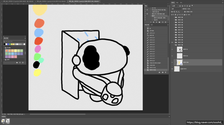Click lock image pixels brush icon in Layers
Screen dimensions: 224x125
click(x=178, y=15)
